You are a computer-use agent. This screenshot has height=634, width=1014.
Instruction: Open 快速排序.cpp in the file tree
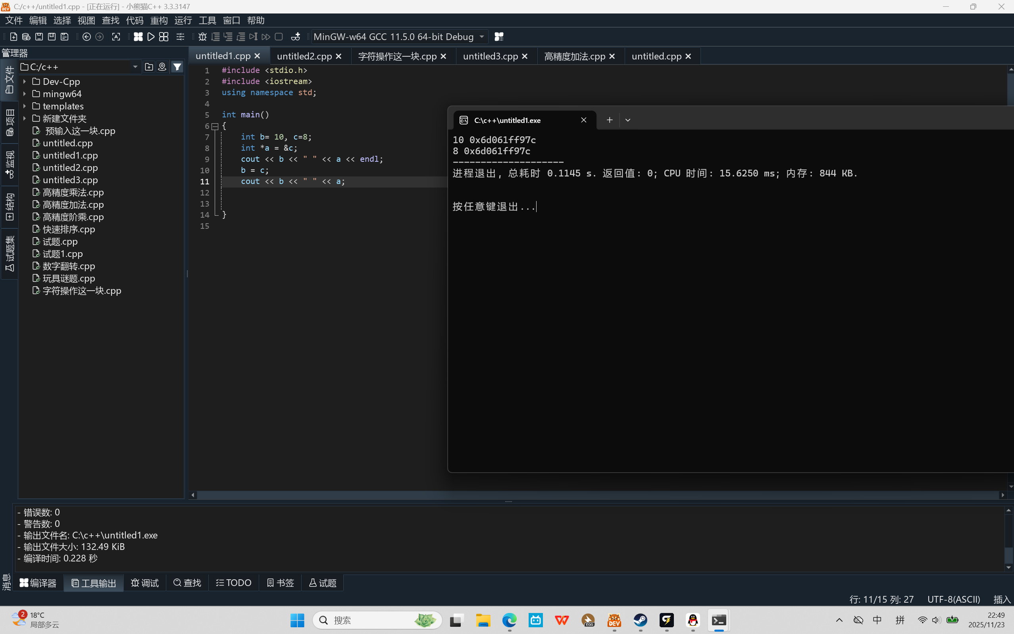tap(69, 229)
